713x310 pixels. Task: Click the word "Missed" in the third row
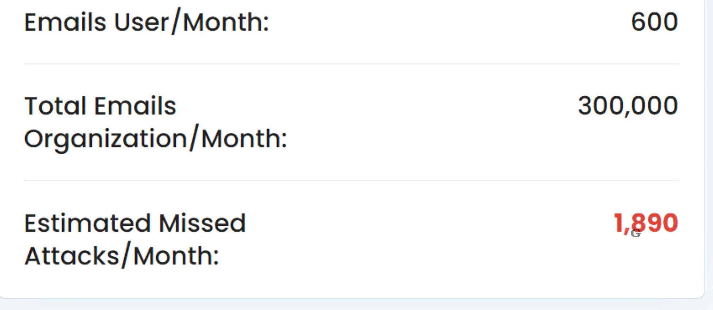202,223
